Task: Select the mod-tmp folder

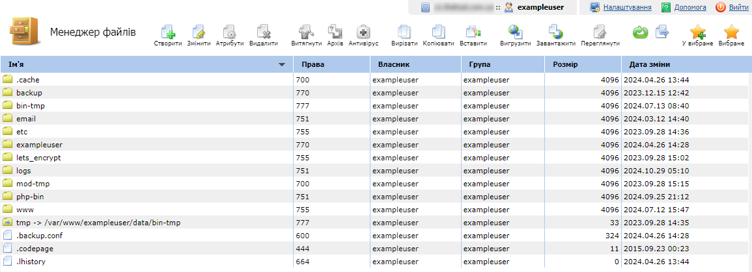Action: [x=33, y=183]
